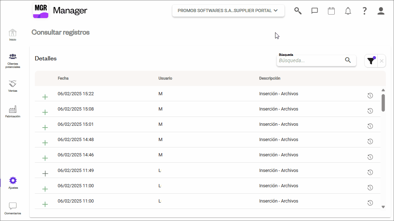Open the calendar icon in header
The height and width of the screenshot is (221, 394).
[x=331, y=11]
